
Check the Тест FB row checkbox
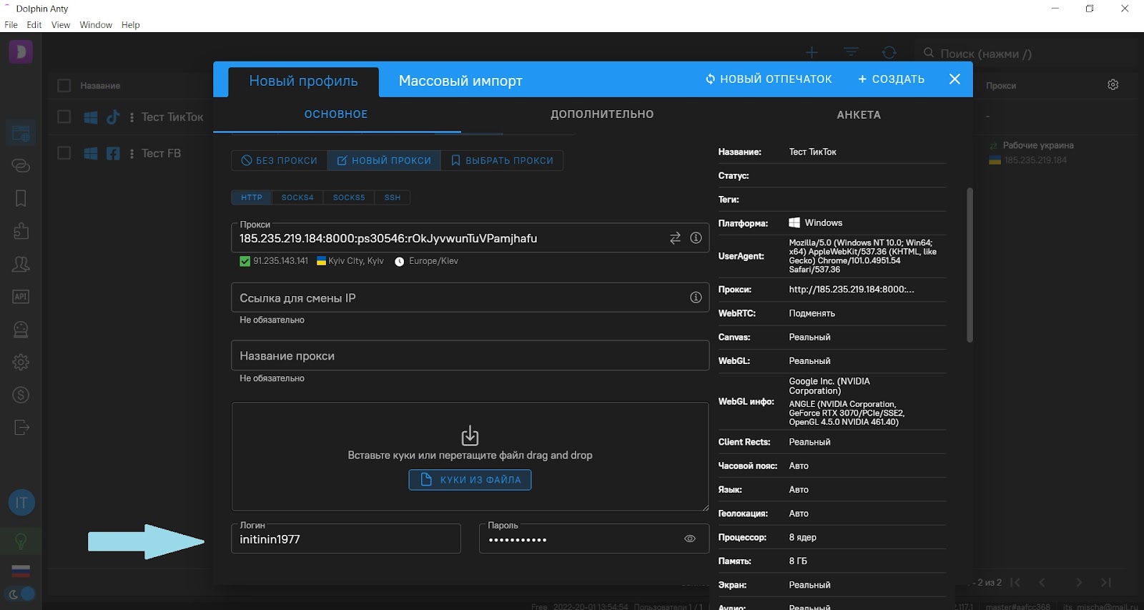(x=64, y=152)
